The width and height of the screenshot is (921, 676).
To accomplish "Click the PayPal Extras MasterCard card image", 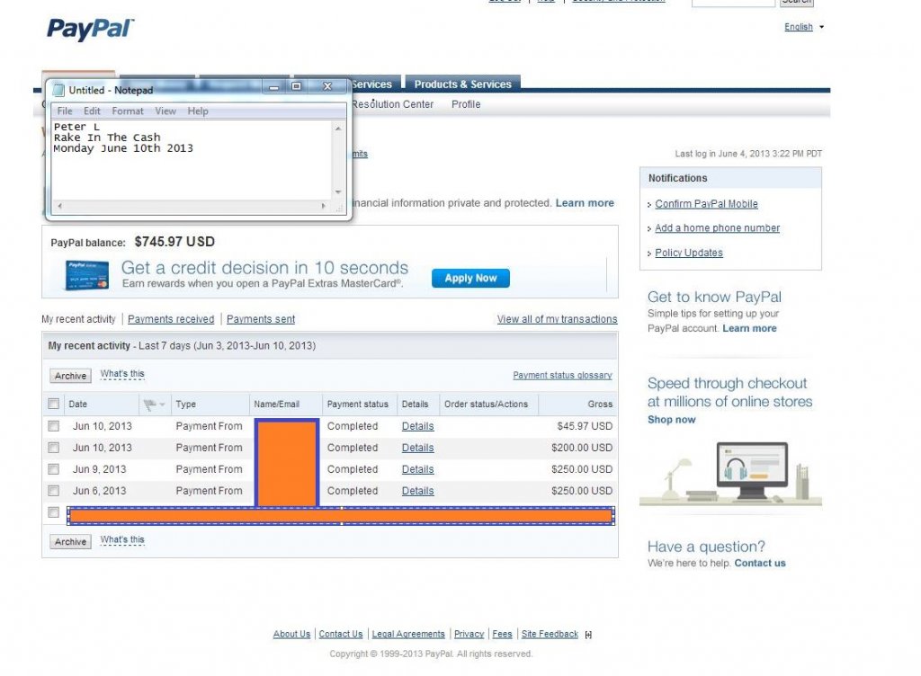I will click(87, 275).
